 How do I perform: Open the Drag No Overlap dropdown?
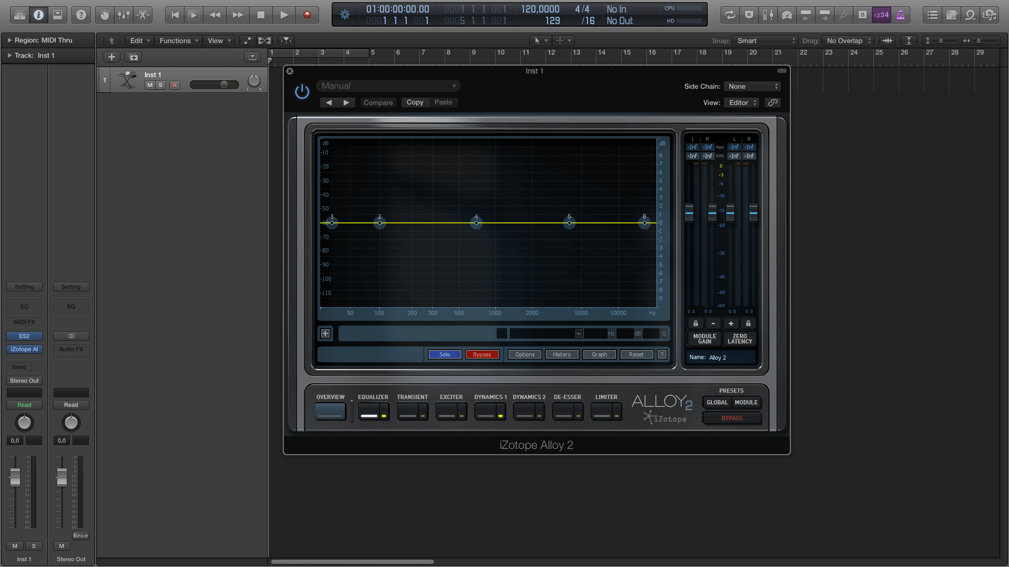848,40
